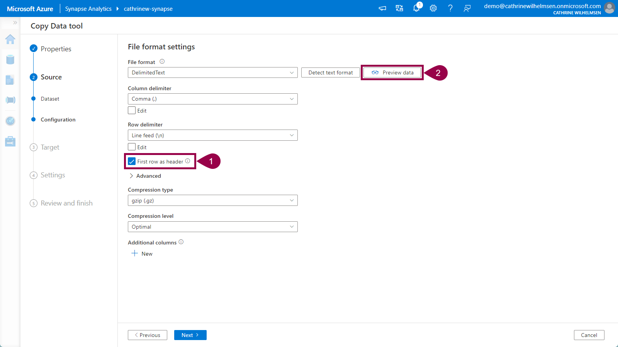618x347 pixels.
Task: Open the Manage hub toolbox icon
Action: pyautogui.click(x=10, y=141)
